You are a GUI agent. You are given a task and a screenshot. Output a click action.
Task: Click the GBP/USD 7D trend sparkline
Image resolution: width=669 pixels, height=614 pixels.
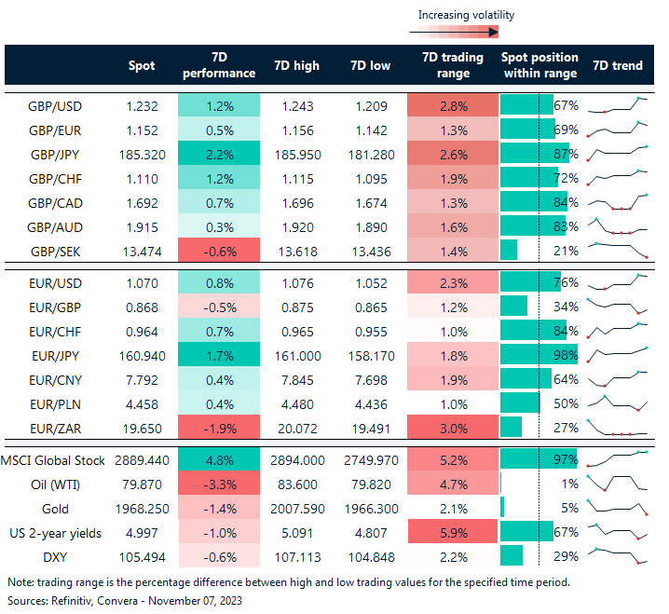[617, 105]
